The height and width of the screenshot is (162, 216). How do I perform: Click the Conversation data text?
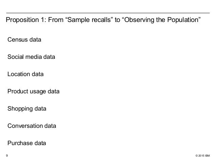(32, 126)
